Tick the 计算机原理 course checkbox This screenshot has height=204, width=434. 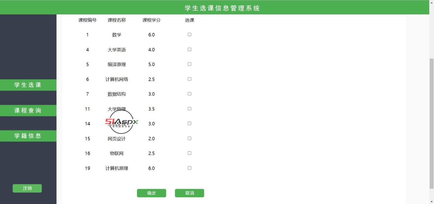189,168
